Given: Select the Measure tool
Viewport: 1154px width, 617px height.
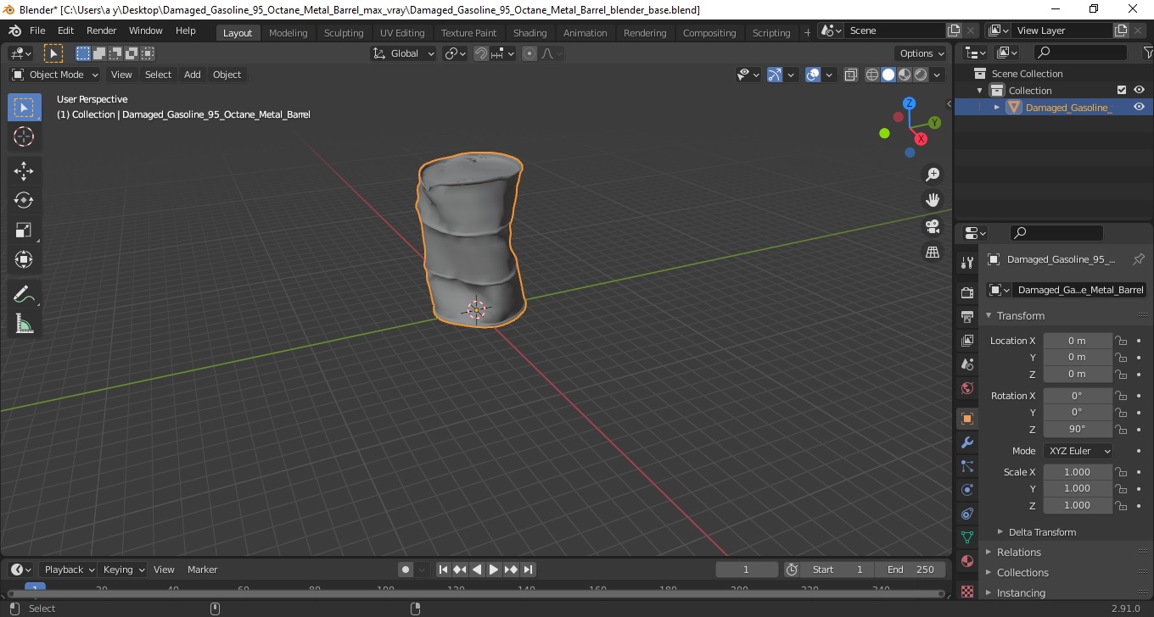Looking at the screenshot, I should click(24, 324).
